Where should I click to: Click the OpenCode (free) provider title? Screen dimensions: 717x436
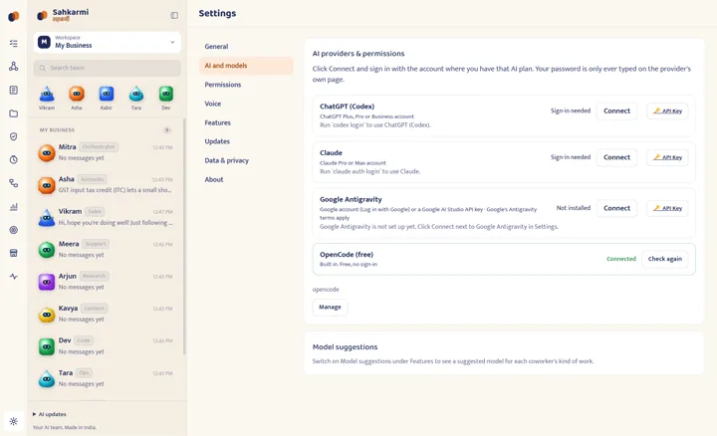(347, 255)
